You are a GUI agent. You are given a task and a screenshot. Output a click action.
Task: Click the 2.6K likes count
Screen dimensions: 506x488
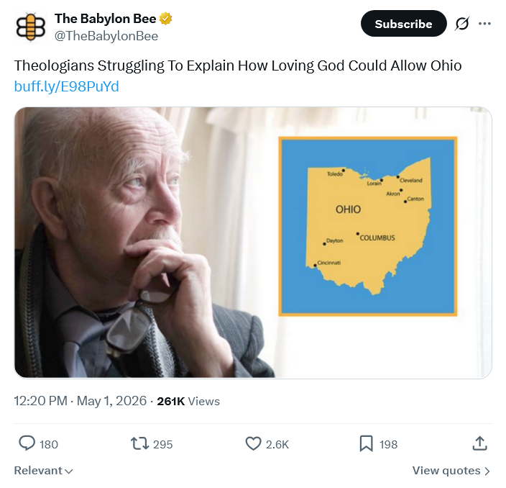click(x=277, y=444)
